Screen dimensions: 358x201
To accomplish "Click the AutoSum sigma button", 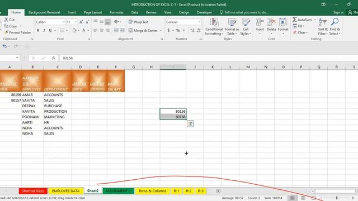I will [302, 20].
